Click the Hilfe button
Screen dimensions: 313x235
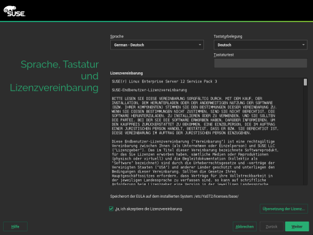point(15,226)
